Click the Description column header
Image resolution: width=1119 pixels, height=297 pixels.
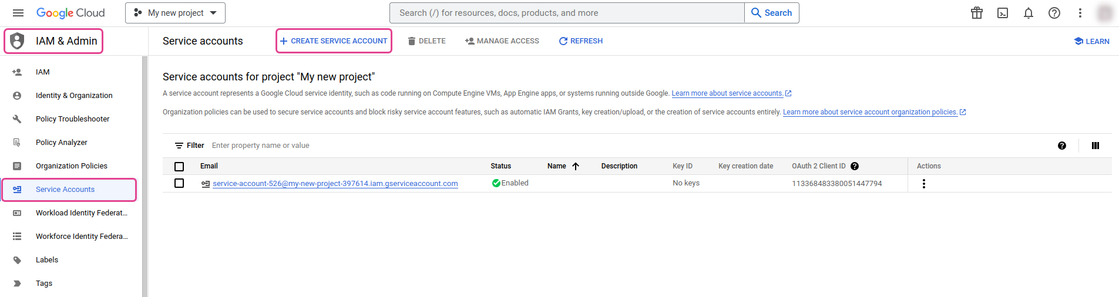click(x=619, y=166)
